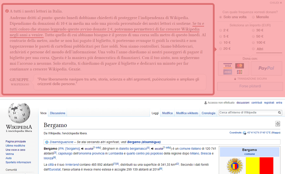Click the search magnifying glass icon

click(279, 112)
